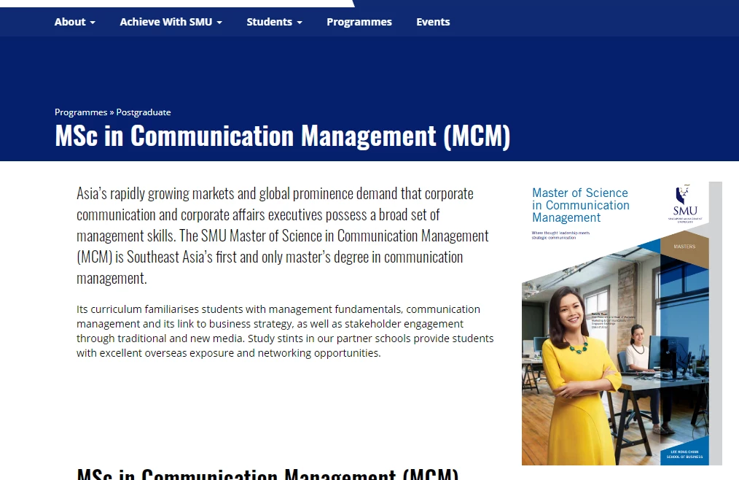This screenshot has width=739, height=480.
Task: Follow the Programmes breadcrumb link
Action: [x=81, y=112]
